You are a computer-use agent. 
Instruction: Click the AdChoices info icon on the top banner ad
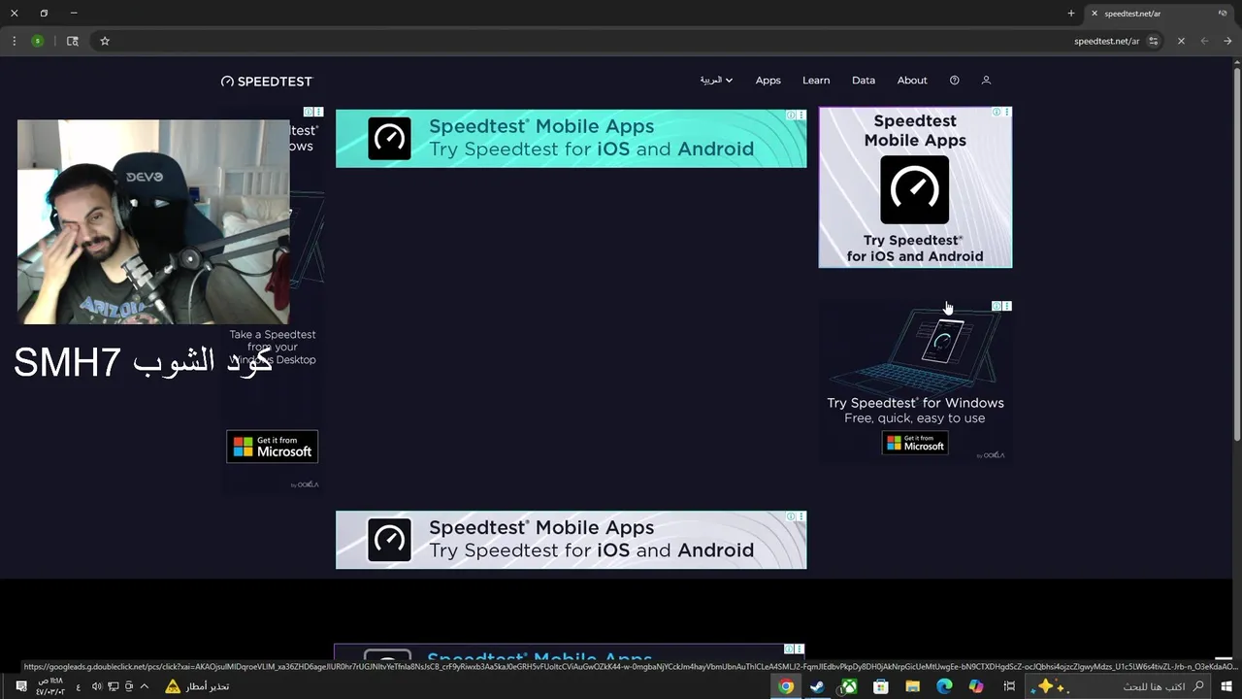point(792,115)
